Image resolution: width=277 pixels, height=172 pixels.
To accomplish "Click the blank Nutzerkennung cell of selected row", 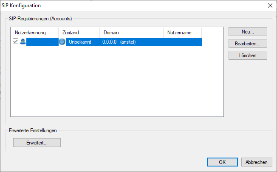I will [x=42, y=42].
